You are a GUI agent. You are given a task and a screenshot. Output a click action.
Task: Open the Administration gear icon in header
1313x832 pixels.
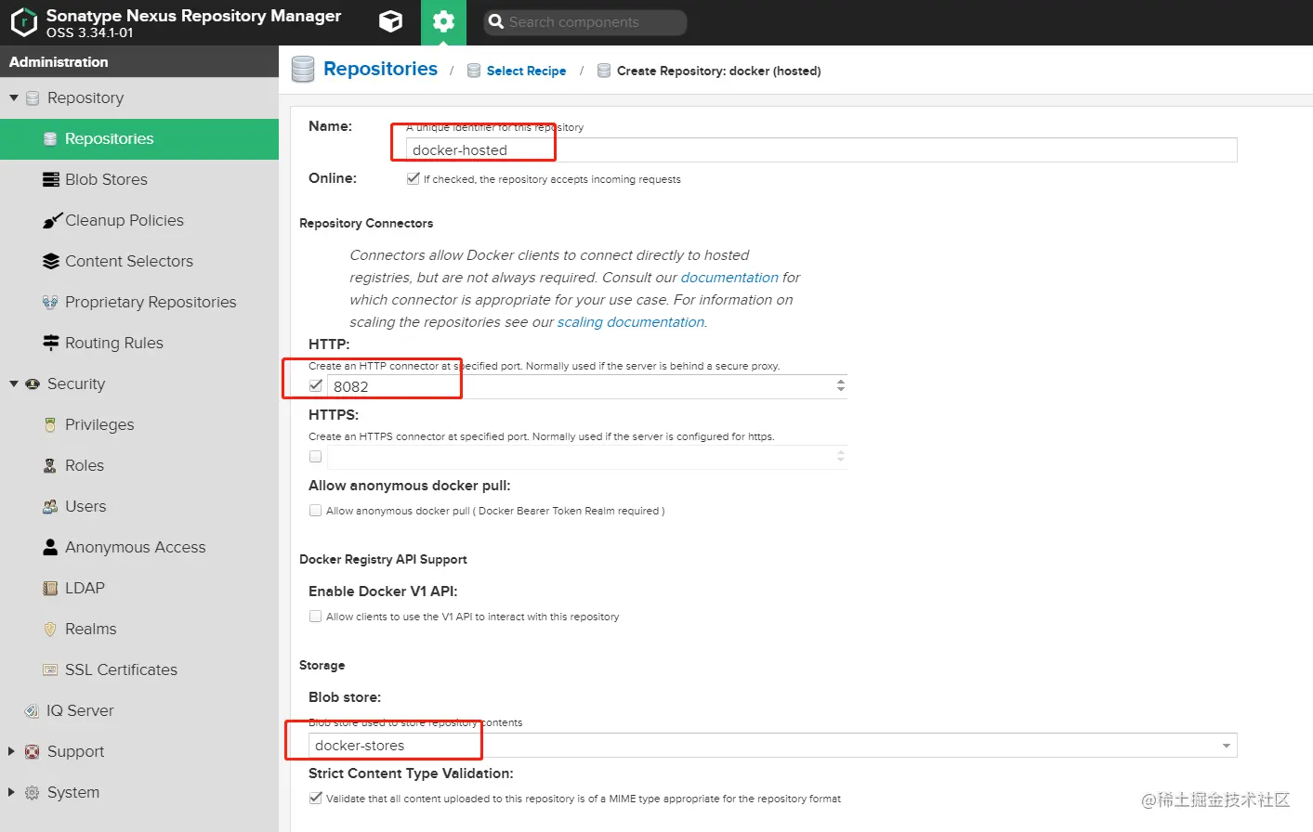pos(443,21)
